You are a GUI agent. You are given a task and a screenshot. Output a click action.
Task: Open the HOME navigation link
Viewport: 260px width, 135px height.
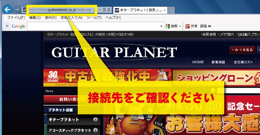coord(197,62)
